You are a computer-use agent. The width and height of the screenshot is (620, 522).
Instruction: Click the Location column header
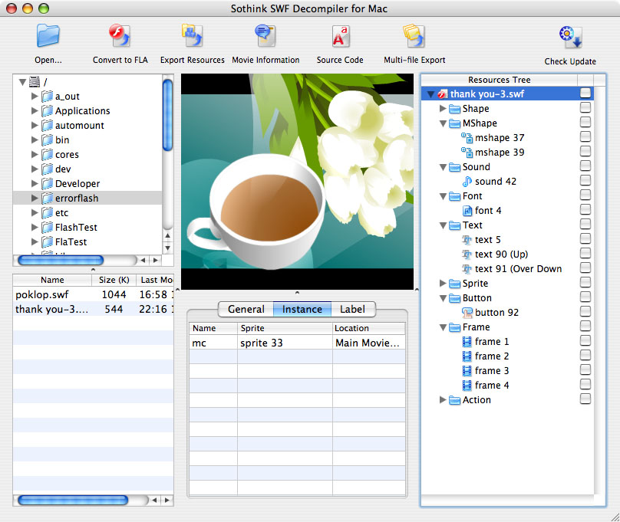point(369,328)
